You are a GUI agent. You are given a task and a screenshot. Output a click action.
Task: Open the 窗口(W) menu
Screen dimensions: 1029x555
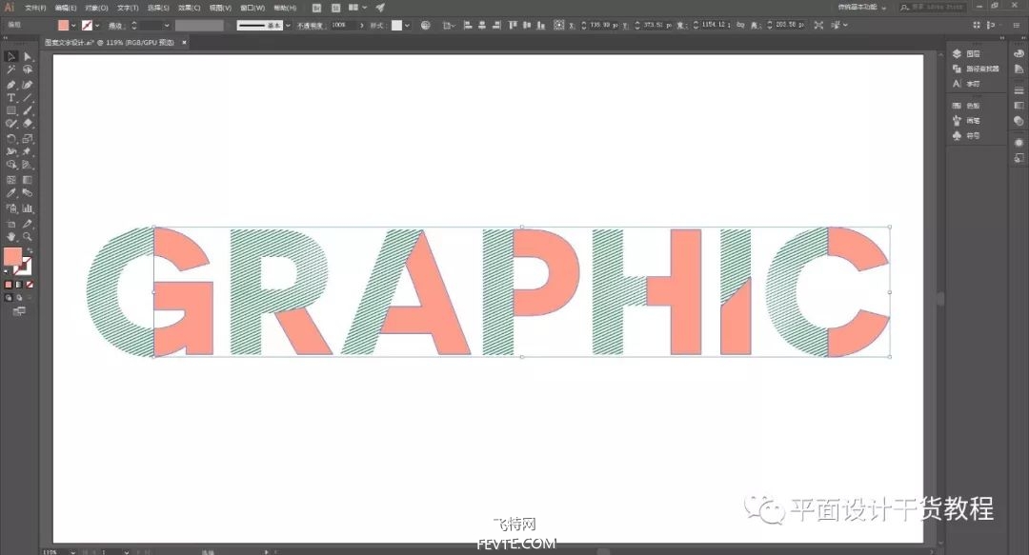click(x=252, y=8)
